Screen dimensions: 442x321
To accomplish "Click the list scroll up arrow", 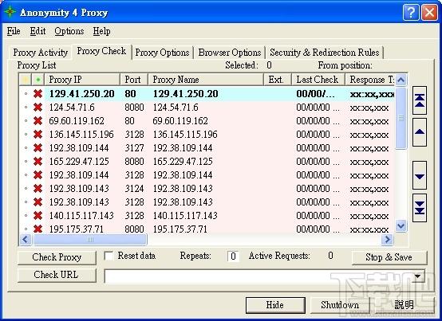I will point(401,80).
